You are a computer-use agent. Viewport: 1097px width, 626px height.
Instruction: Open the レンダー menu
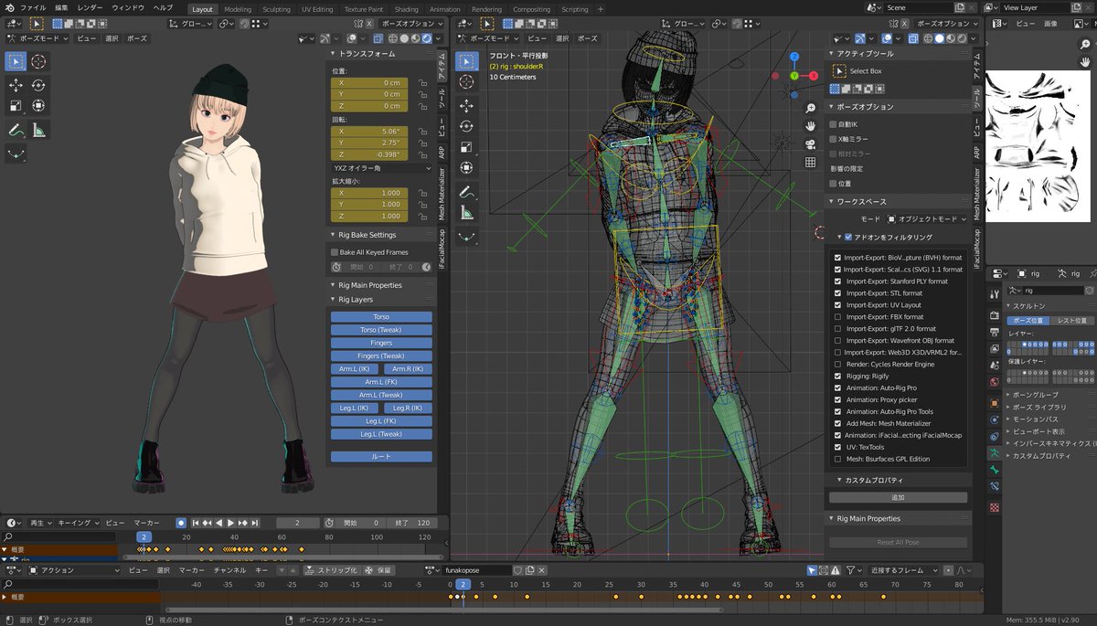(90, 8)
